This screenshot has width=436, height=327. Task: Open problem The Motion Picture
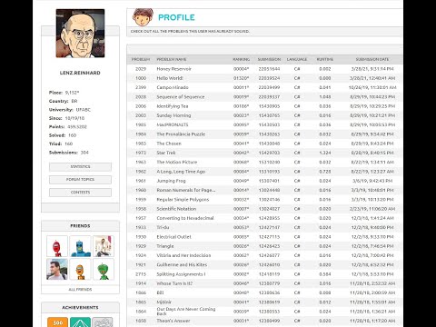click(x=177, y=163)
